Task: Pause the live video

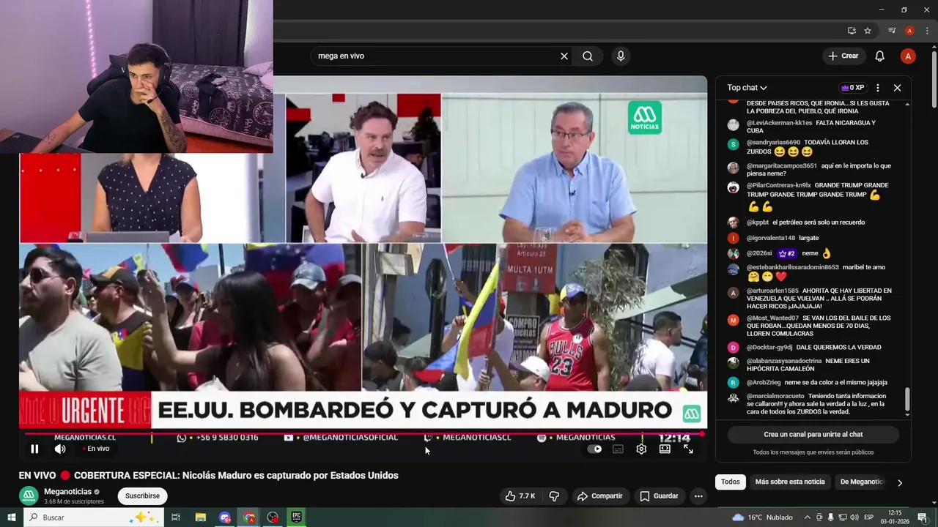Action: coord(34,449)
